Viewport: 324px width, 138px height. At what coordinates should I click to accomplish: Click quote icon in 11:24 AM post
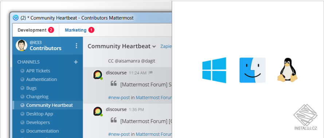point(114,84)
